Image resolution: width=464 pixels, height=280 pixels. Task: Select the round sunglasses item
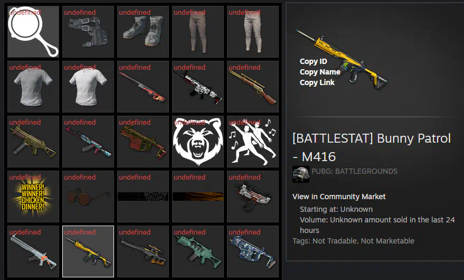tap(88, 197)
